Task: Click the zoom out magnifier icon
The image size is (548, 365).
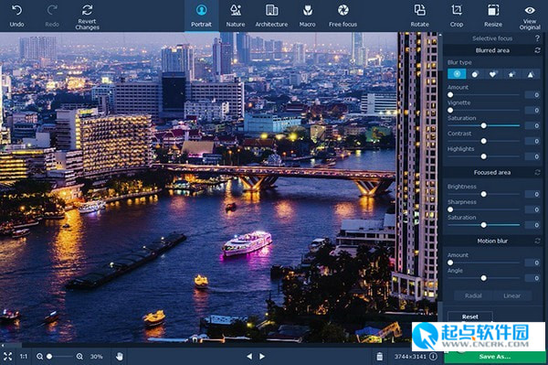Action: coord(40,357)
